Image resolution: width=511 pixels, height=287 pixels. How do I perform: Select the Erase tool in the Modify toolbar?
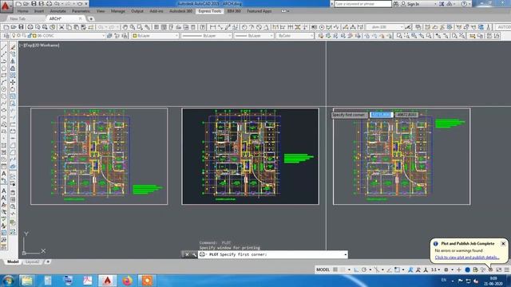tap(13, 48)
